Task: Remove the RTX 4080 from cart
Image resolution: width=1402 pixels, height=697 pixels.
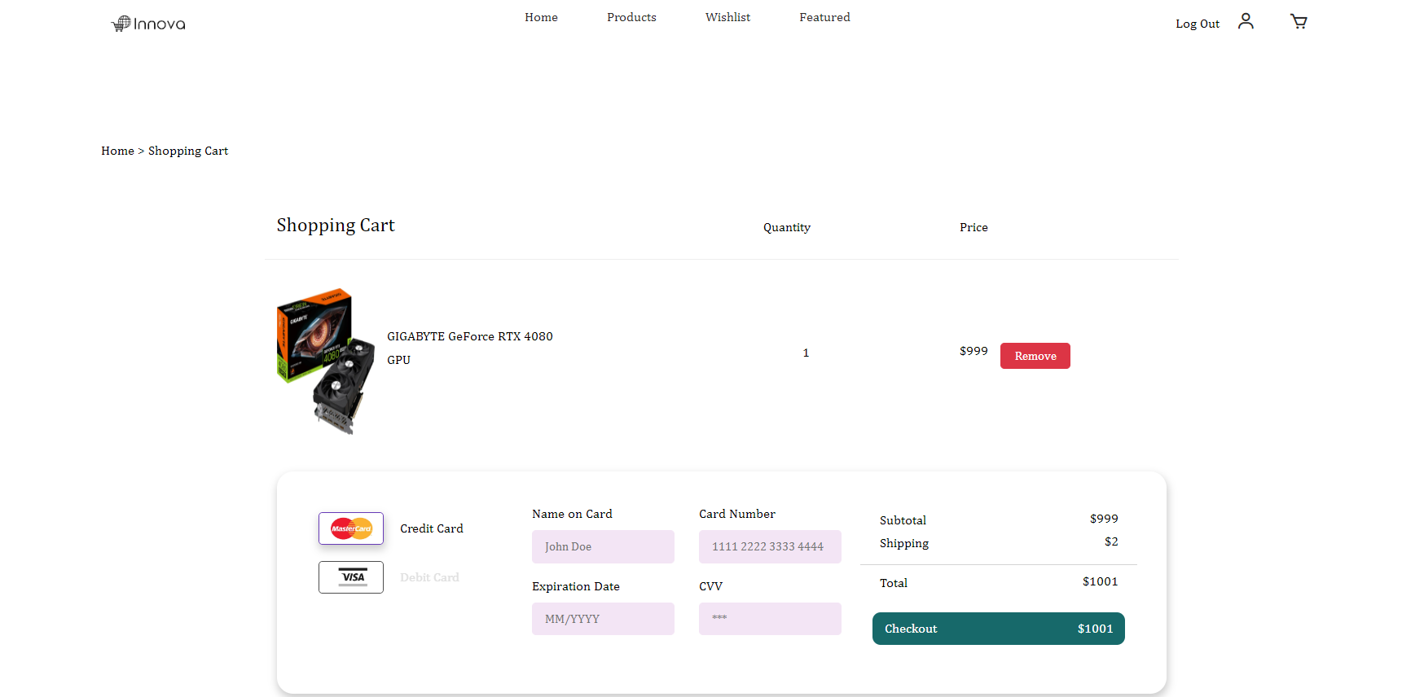Action: click(x=1035, y=356)
